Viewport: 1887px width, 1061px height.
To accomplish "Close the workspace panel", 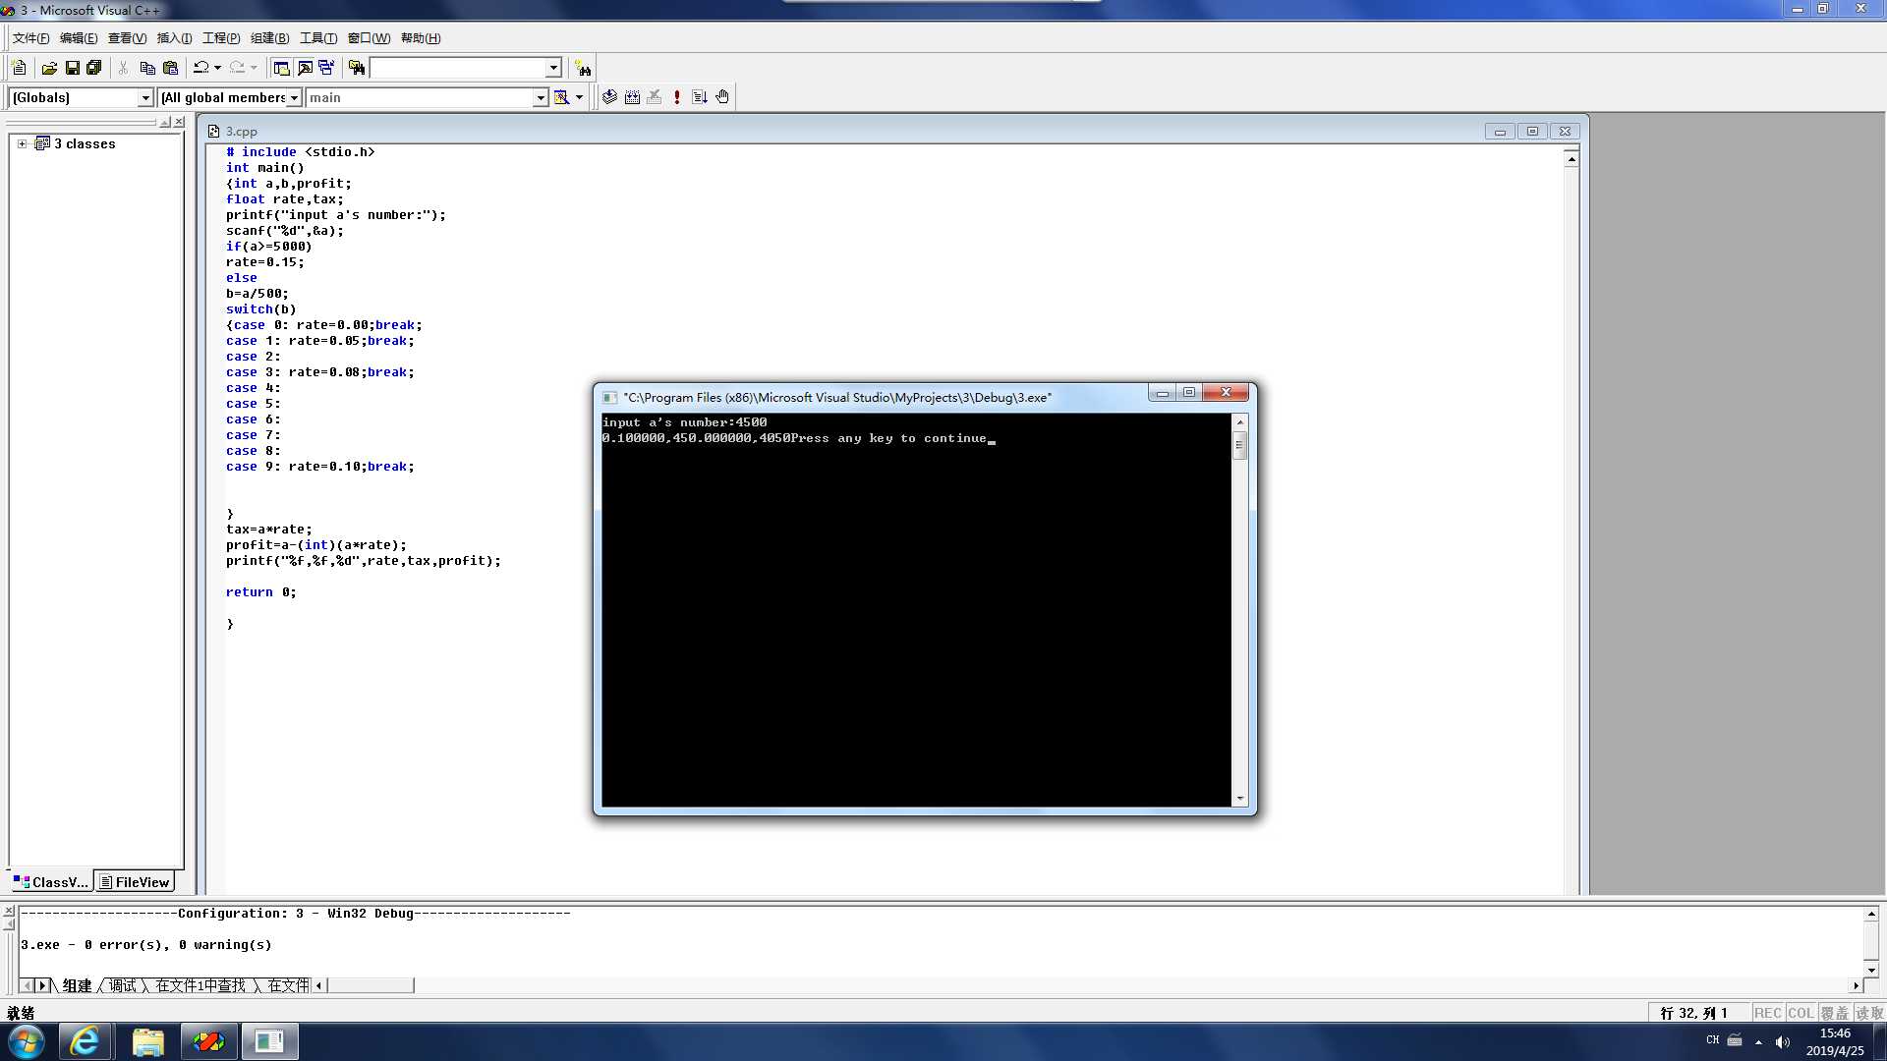I will tap(179, 122).
